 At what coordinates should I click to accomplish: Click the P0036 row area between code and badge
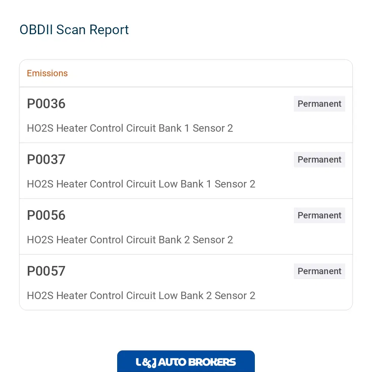click(180, 104)
